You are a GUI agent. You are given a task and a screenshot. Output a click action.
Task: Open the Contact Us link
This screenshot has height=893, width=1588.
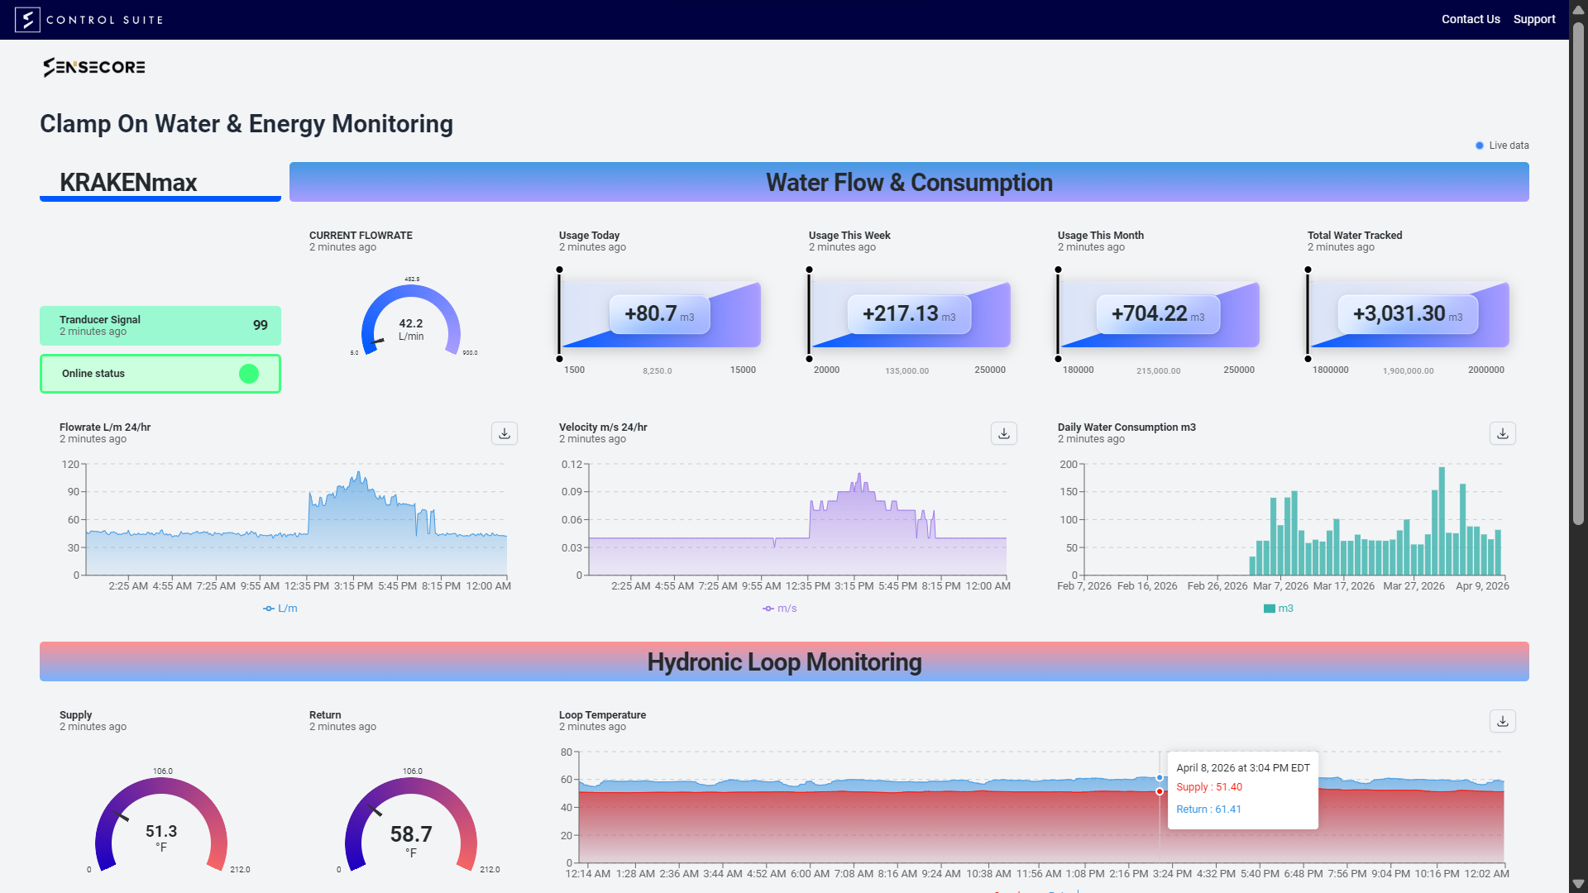click(1470, 19)
